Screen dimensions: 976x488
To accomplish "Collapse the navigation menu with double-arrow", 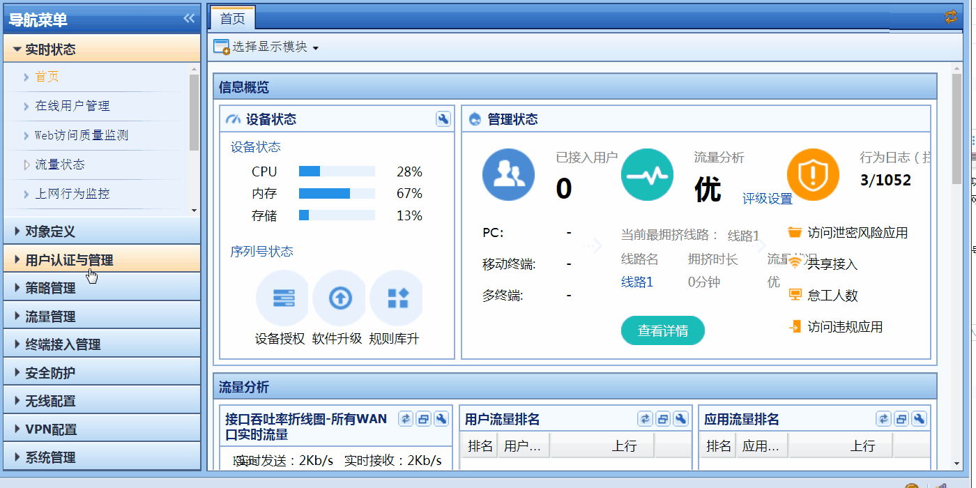I will (188, 20).
